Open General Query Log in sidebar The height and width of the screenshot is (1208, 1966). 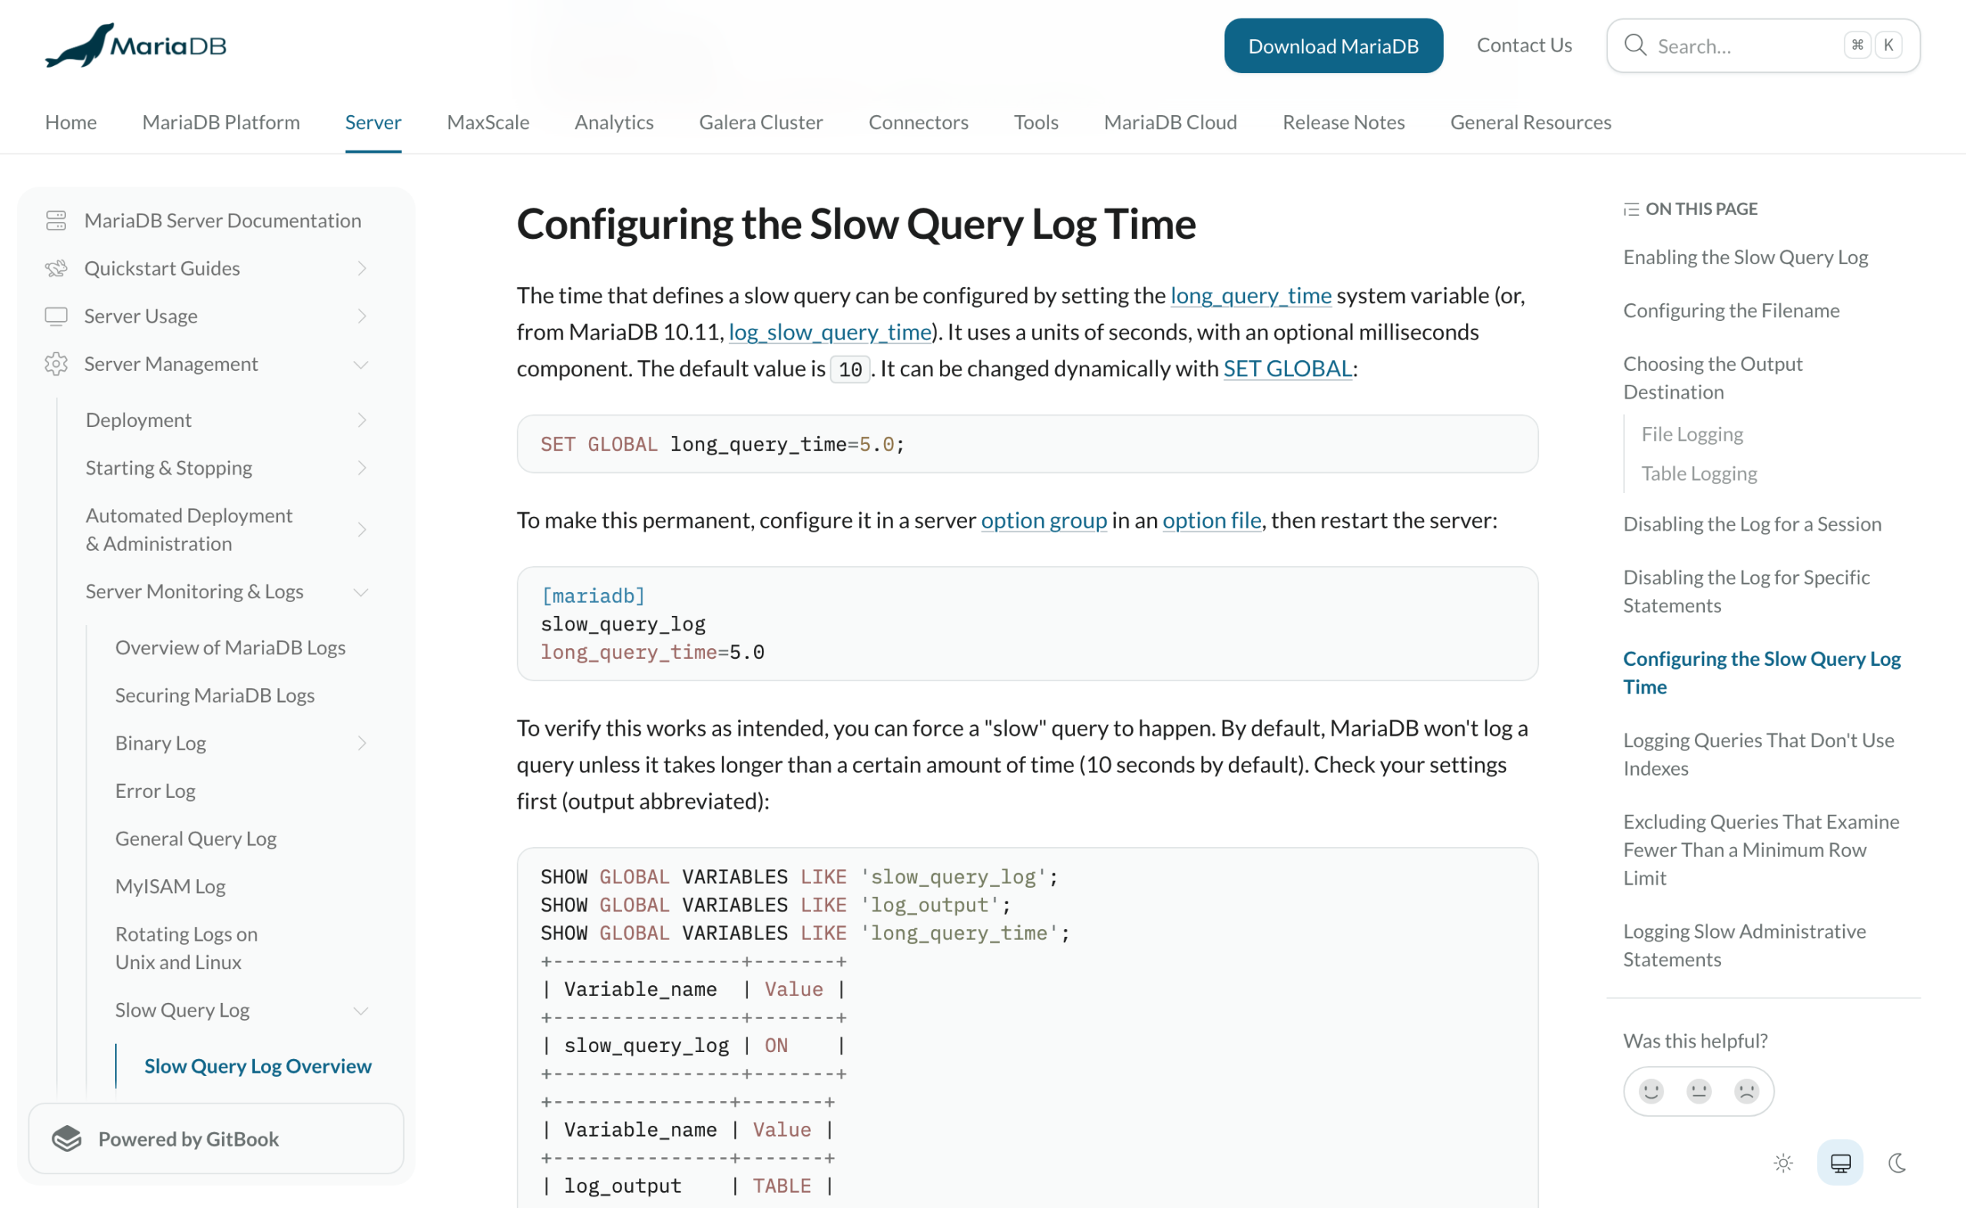click(x=196, y=839)
